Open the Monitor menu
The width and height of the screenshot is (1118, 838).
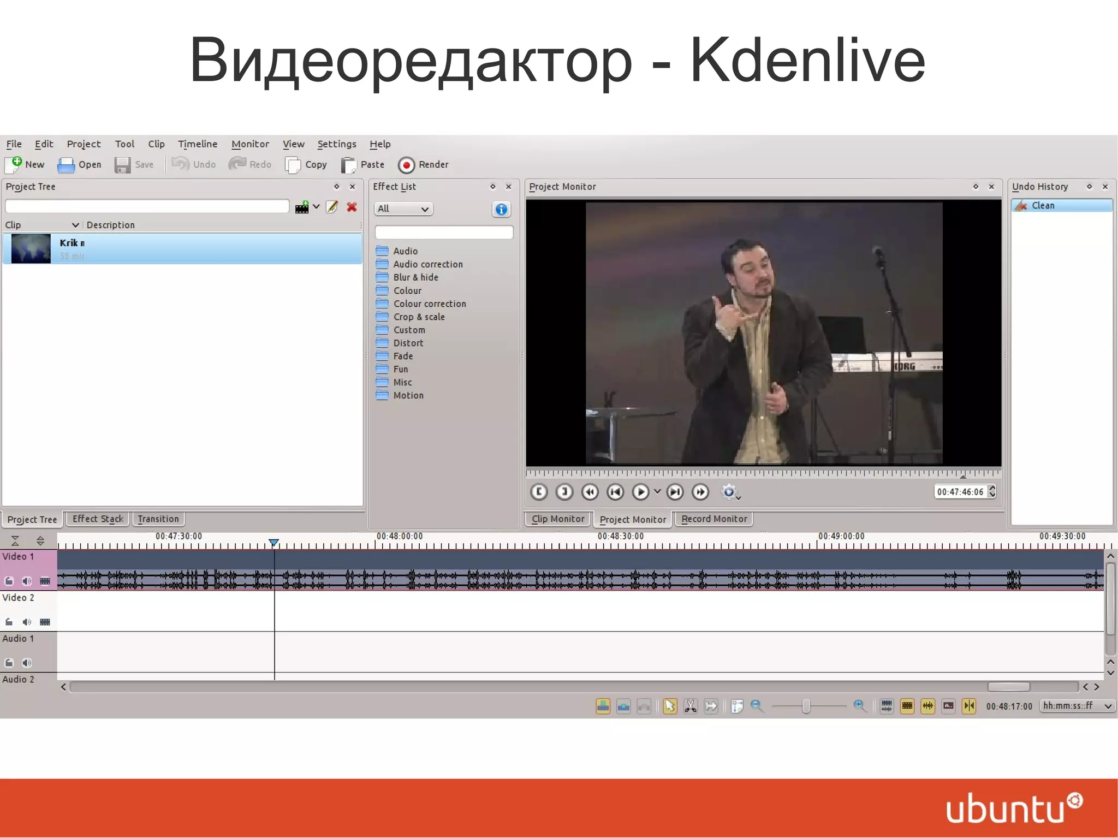[x=250, y=144]
